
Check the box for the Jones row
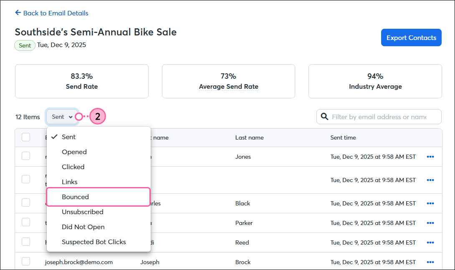tap(26, 156)
